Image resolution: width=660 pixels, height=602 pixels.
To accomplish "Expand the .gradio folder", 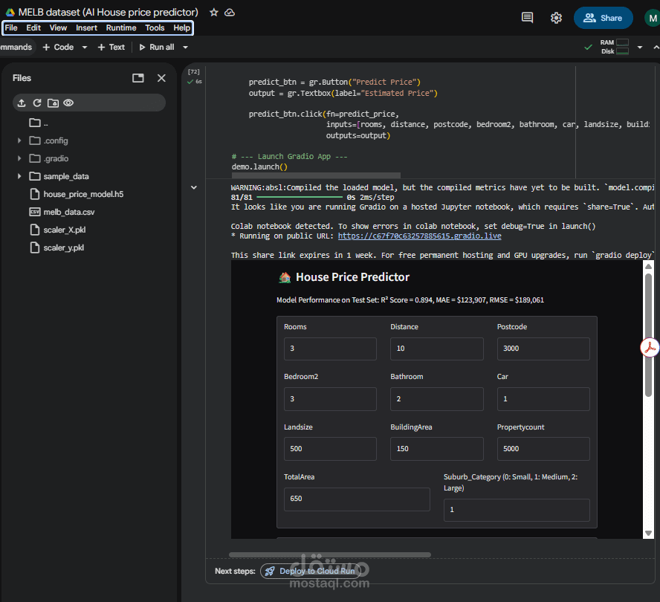I will point(19,158).
